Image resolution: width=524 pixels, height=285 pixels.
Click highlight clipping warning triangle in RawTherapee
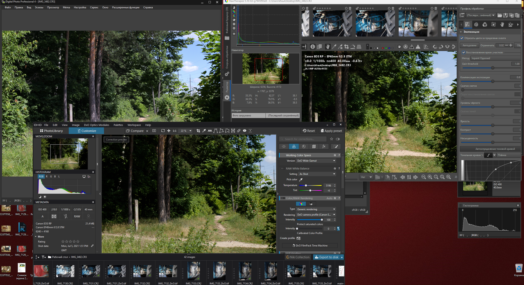418,46
